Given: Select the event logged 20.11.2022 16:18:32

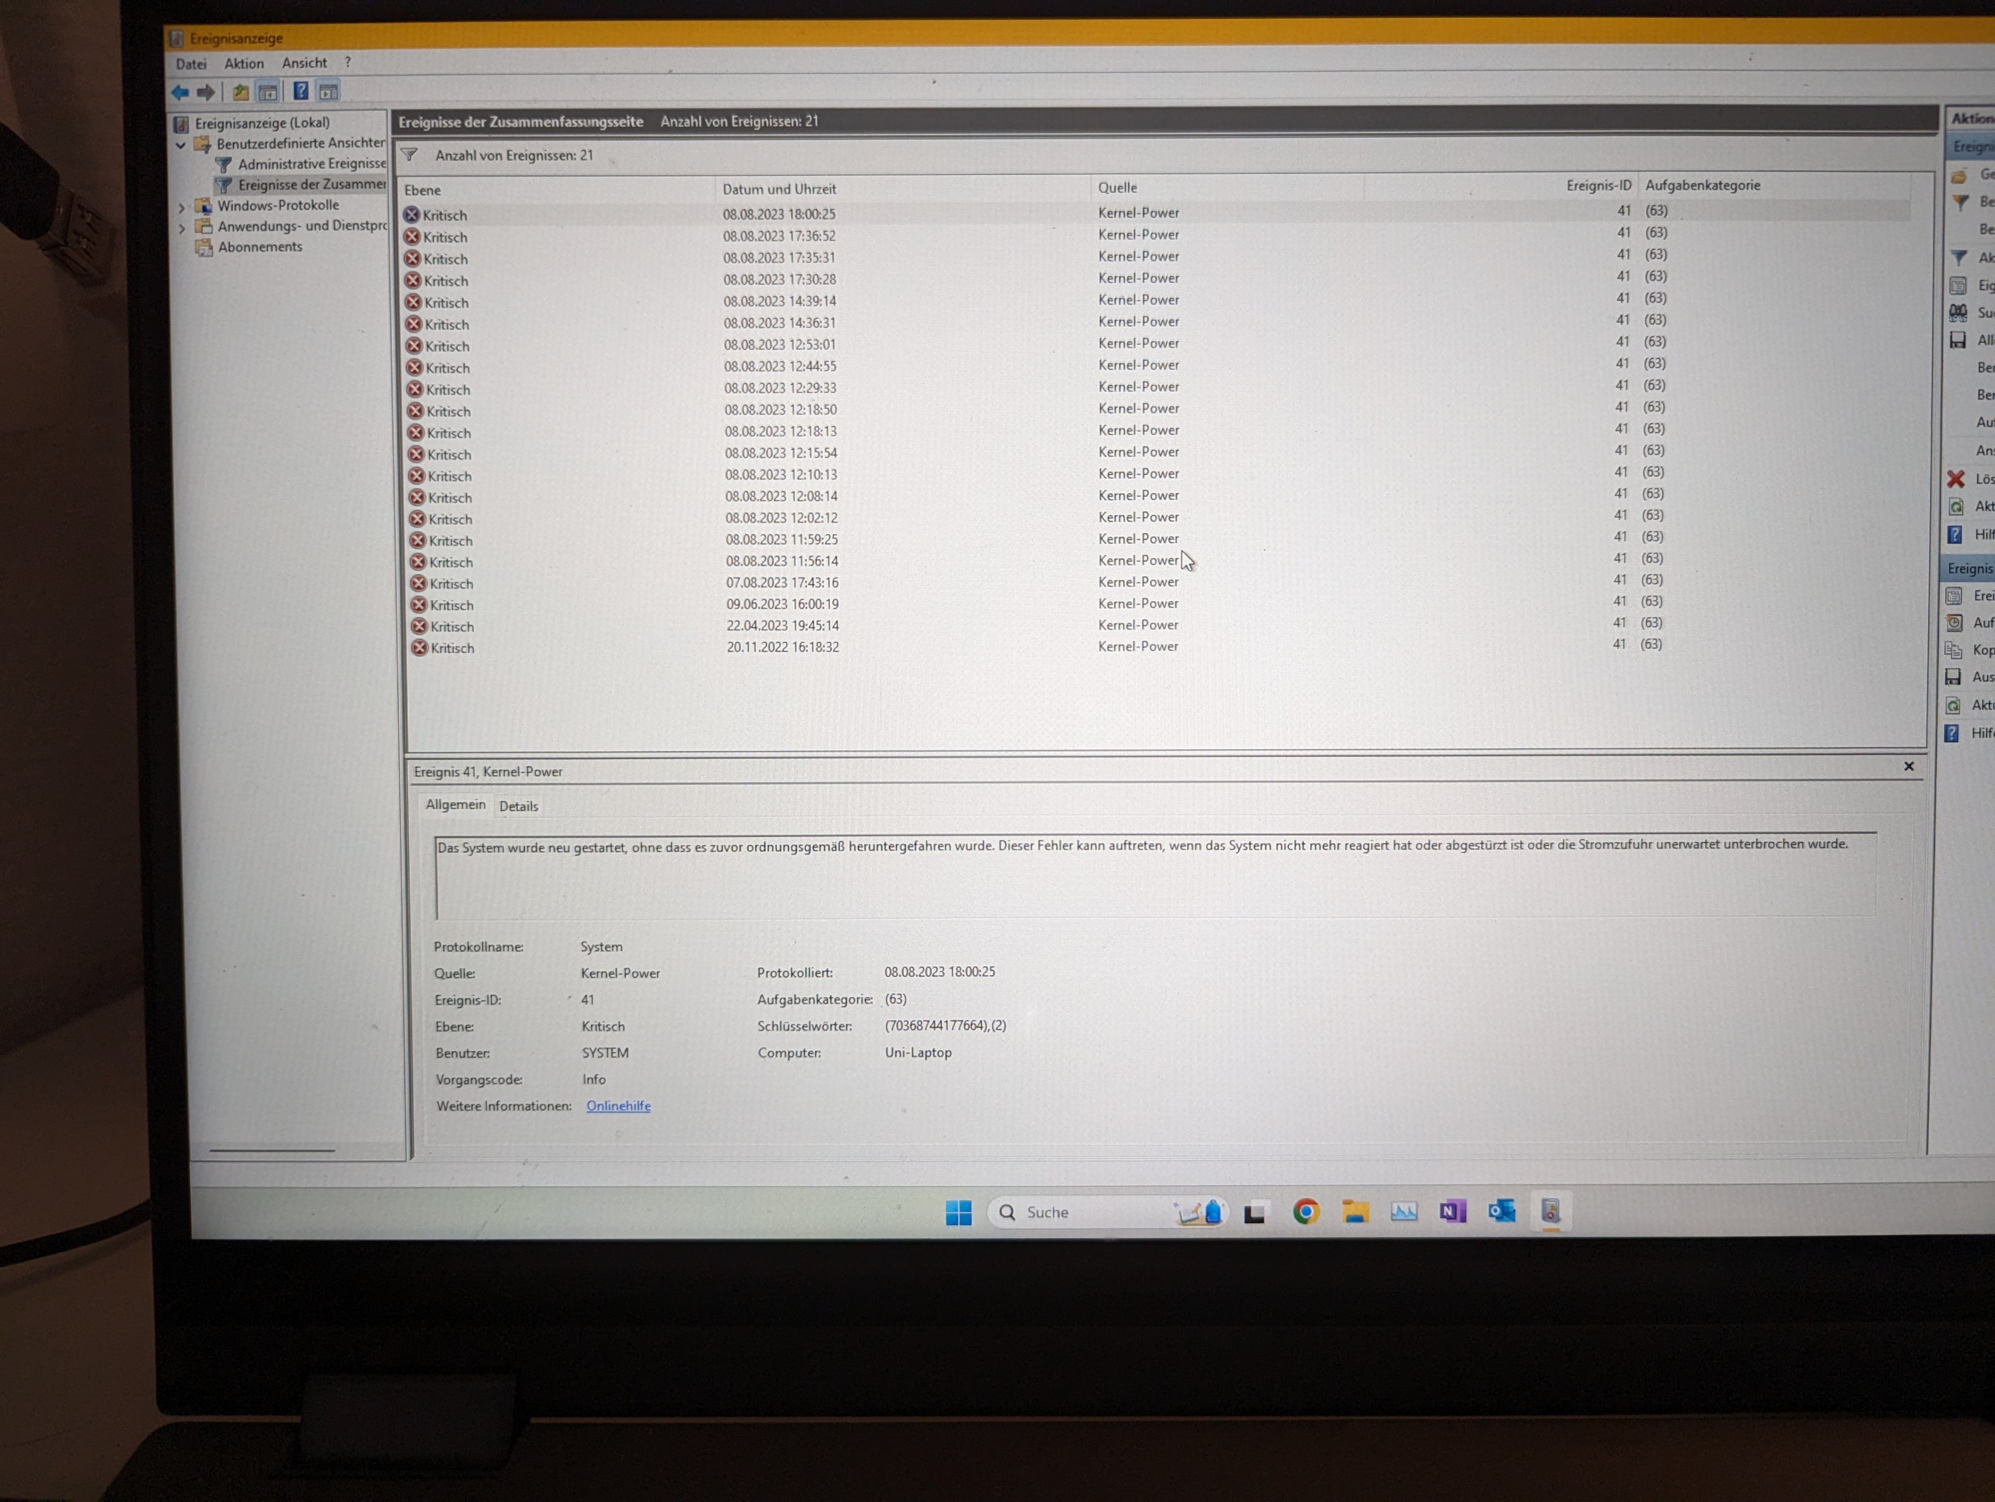Looking at the screenshot, I should 782,647.
